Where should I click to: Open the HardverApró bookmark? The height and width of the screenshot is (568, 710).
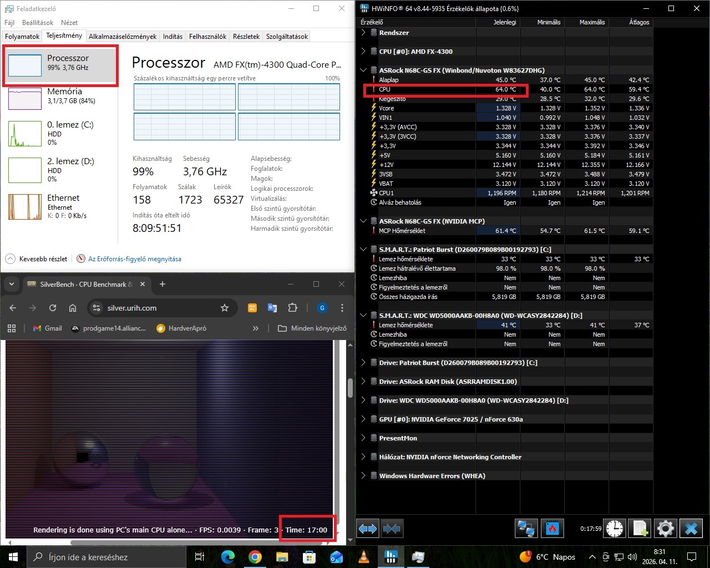click(x=181, y=328)
